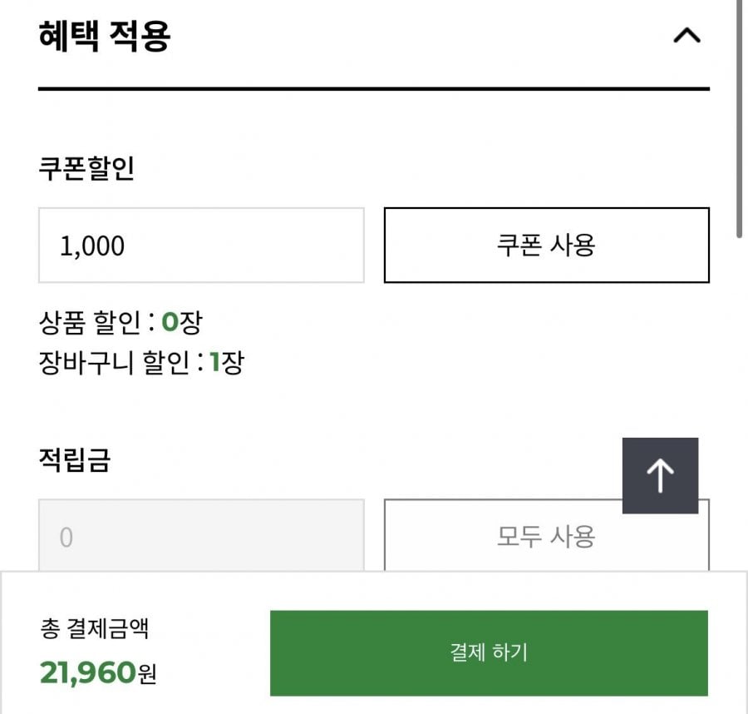
Task: Focus the 적립금 points input field
Action: point(201,536)
